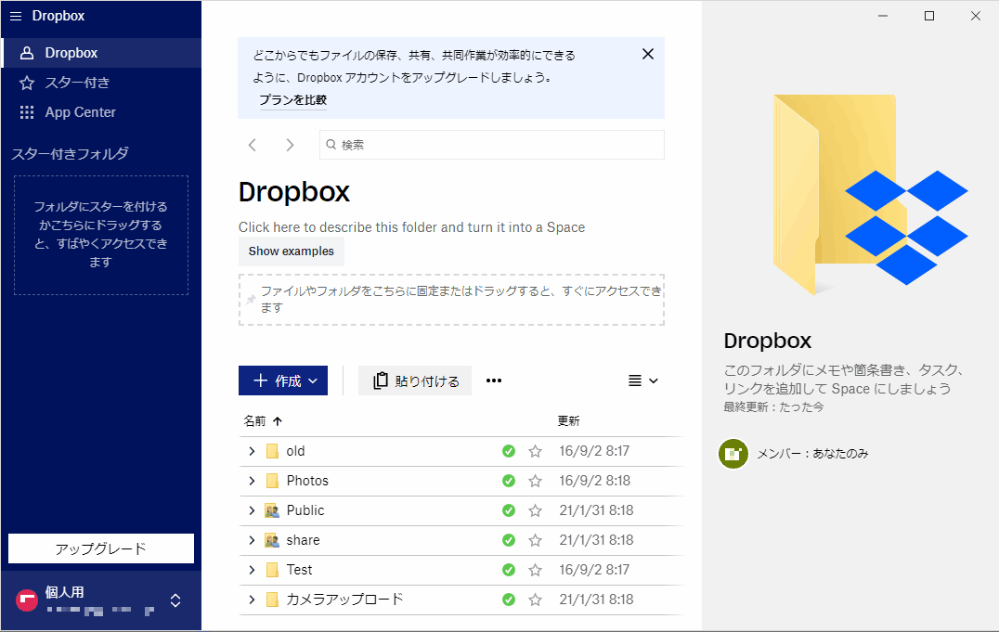Viewport: 999px width, 632px height.
Task: Star the Photos folder
Action: pos(535,481)
